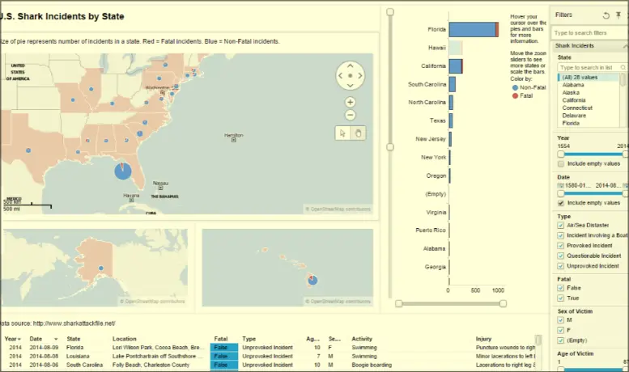Click the map pan navigation compass

350,75
